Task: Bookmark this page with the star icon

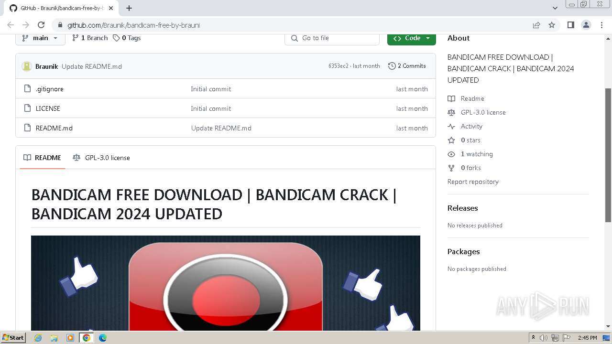Action: [x=552, y=25]
